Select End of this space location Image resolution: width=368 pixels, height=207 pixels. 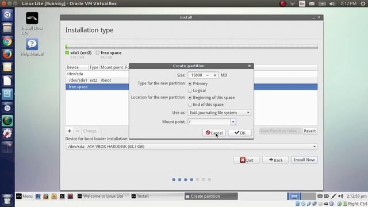click(190, 105)
